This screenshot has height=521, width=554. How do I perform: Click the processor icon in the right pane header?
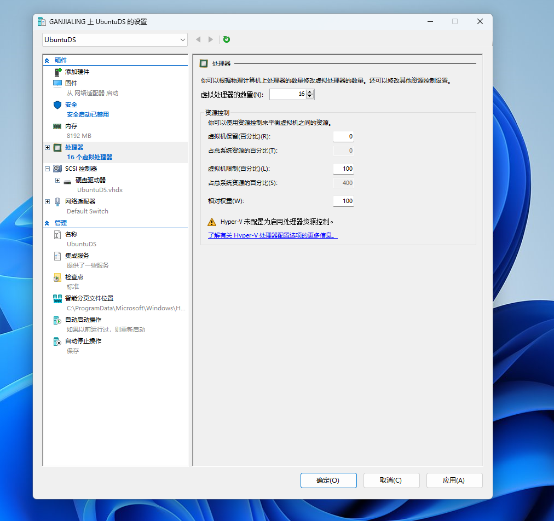(x=204, y=63)
